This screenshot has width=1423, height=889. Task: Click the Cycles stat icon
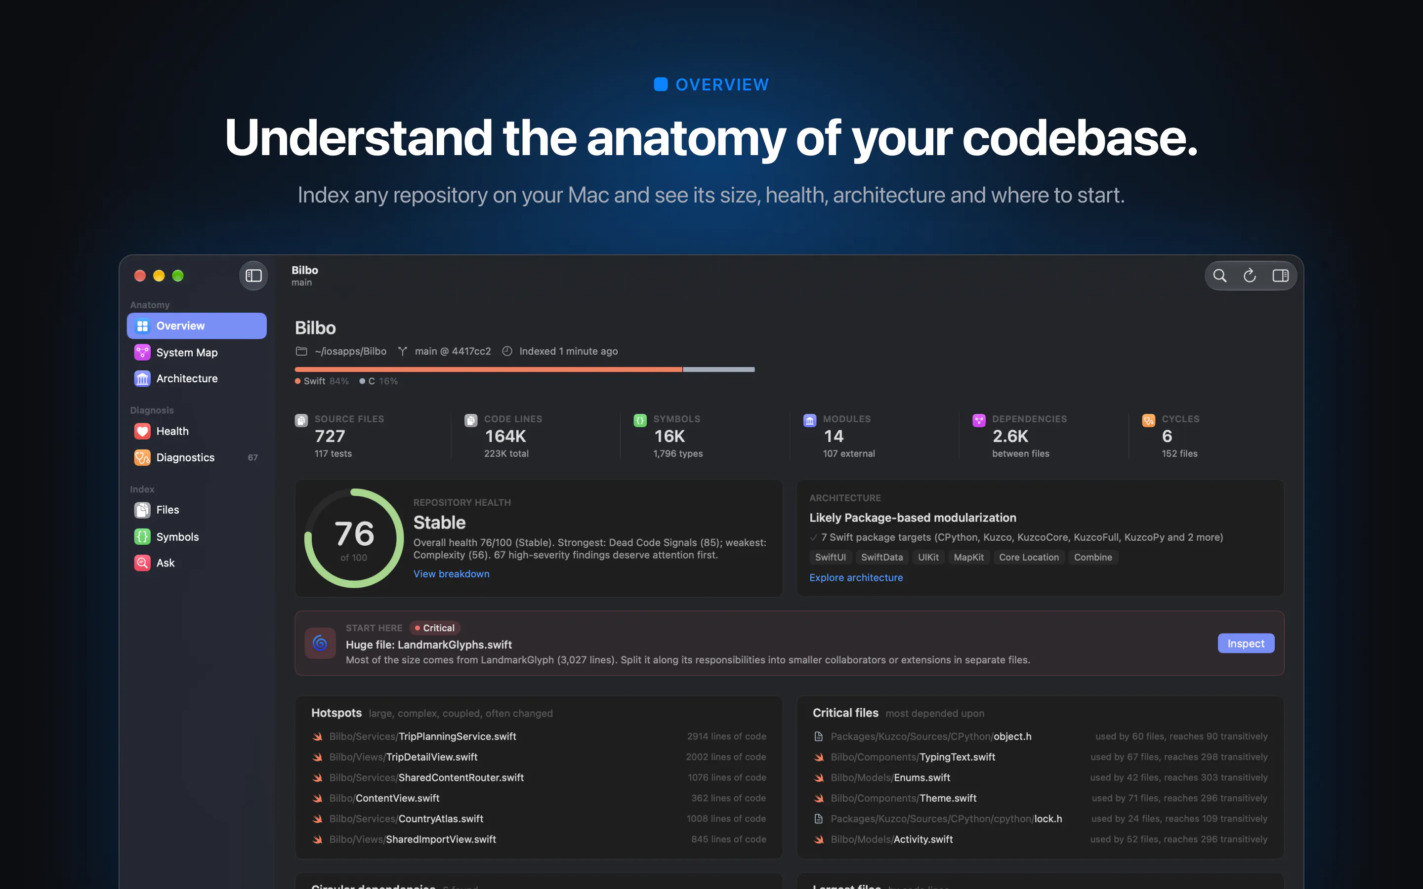(x=1148, y=420)
